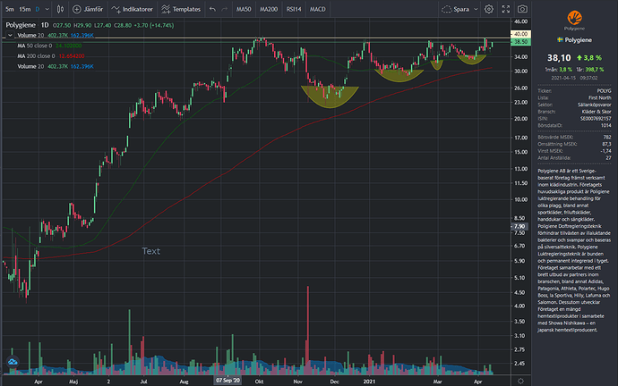Select the MA 200 close legend entry
The height and width of the screenshot is (386, 618).
coord(51,55)
